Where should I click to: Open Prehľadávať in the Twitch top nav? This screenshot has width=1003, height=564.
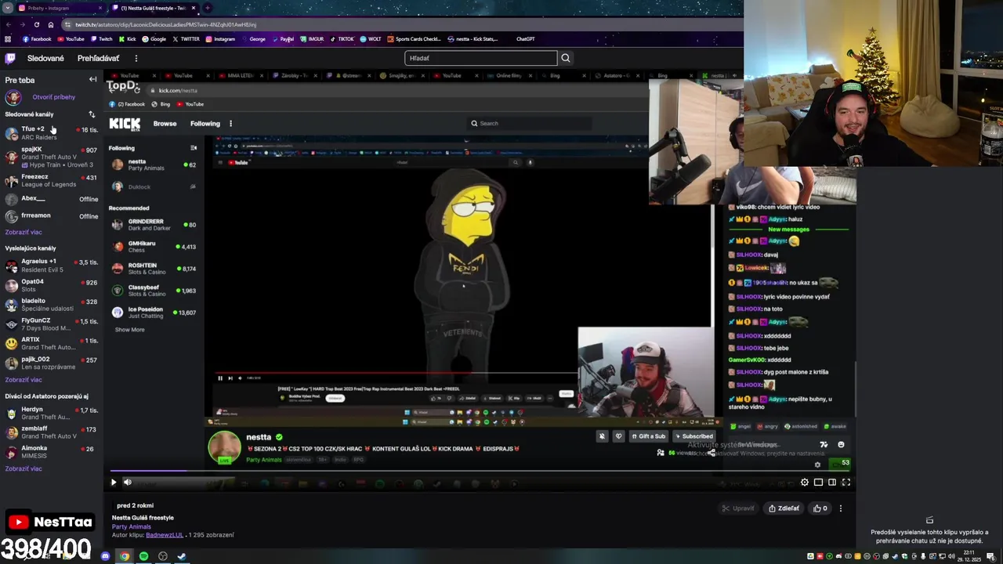click(98, 58)
